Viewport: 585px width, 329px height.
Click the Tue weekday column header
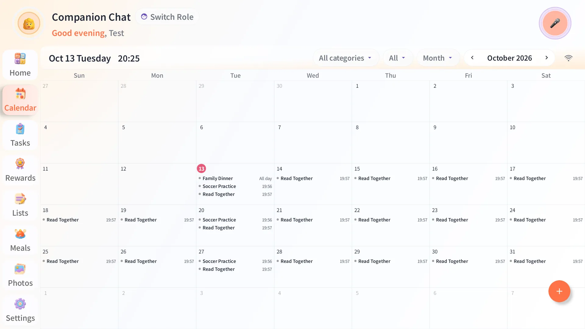point(235,76)
